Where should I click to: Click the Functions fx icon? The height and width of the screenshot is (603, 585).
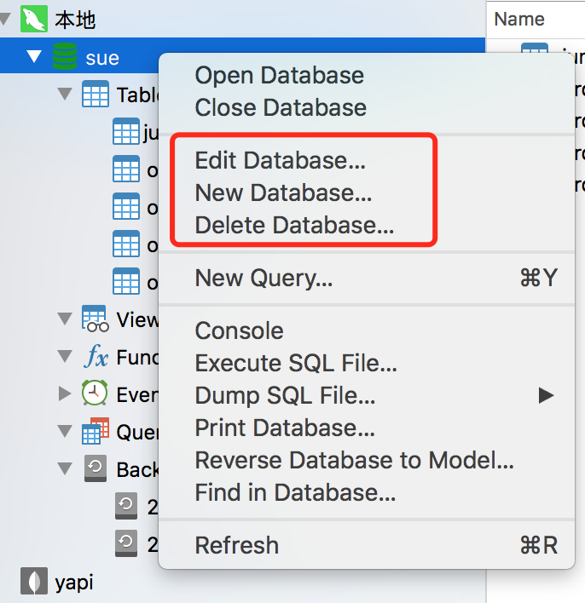coord(96,356)
